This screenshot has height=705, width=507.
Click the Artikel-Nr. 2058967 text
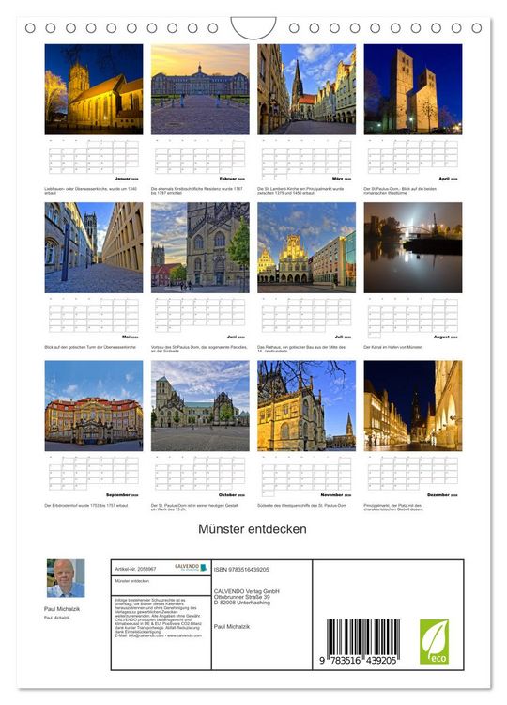tap(135, 569)
